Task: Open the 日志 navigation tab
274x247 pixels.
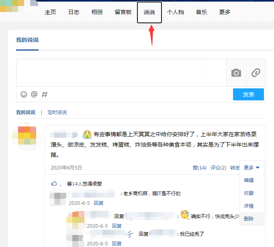Action: (x=74, y=12)
